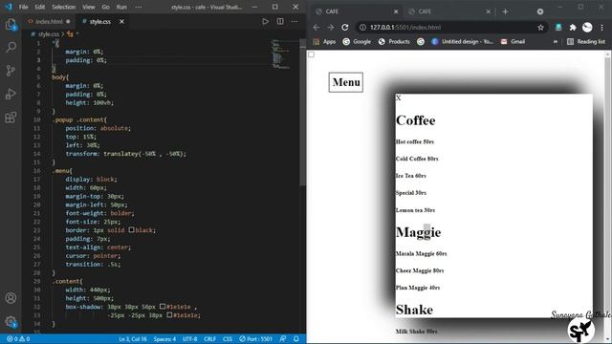612x344 pixels.
Task: Click the notifications bell in status bar
Action: coord(296,339)
